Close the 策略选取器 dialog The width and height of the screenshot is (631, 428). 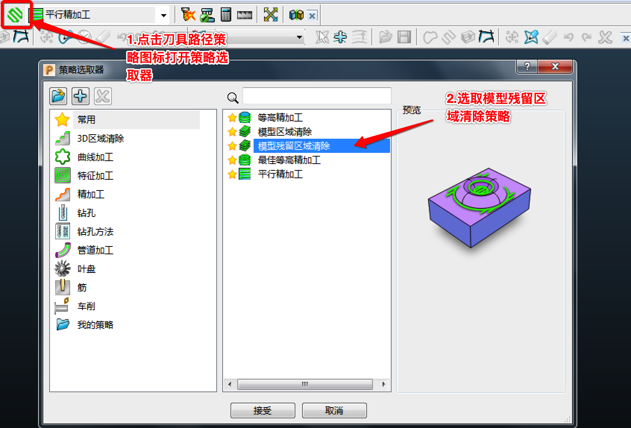tap(555, 66)
